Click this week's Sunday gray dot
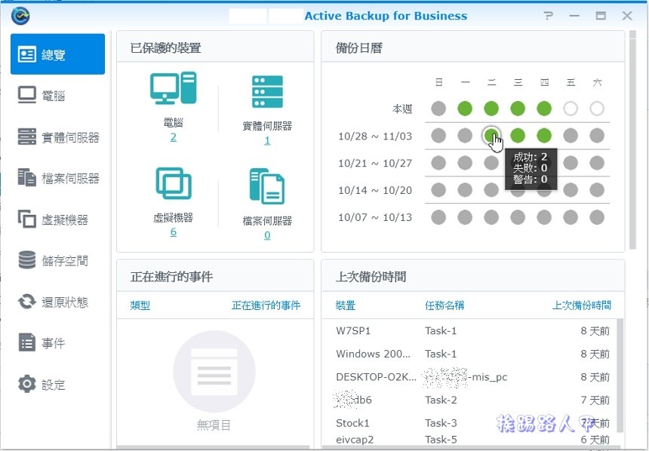 tap(438, 109)
